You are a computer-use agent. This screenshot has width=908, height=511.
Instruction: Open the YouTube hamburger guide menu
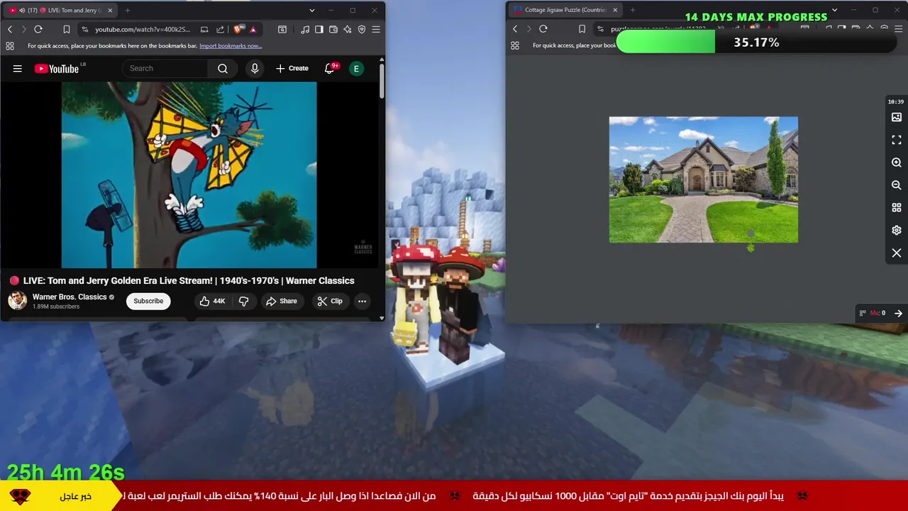pos(18,69)
